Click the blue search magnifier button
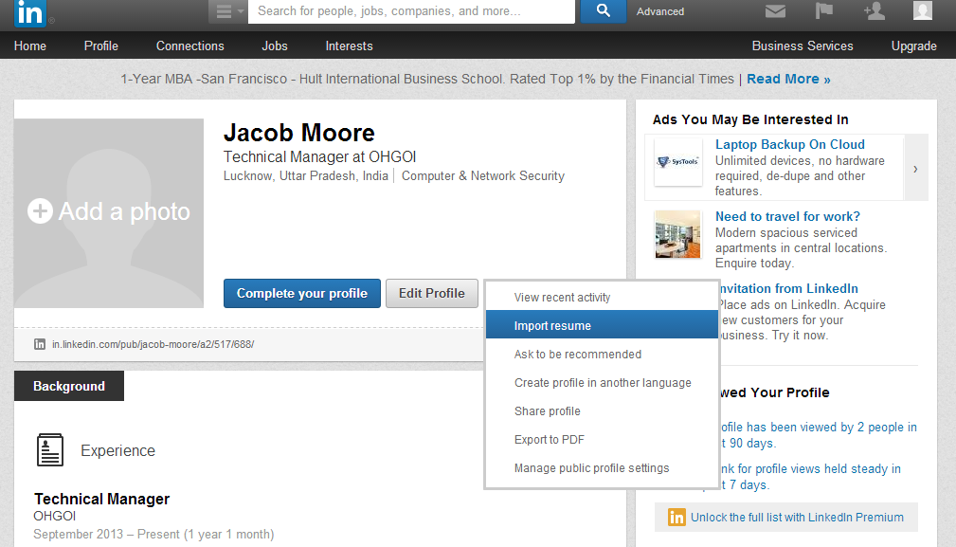 tap(603, 11)
